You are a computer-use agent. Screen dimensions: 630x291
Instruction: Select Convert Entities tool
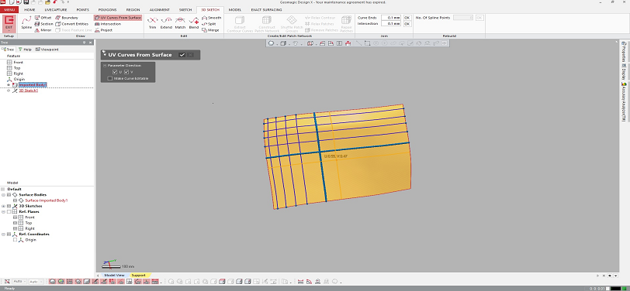coord(72,24)
